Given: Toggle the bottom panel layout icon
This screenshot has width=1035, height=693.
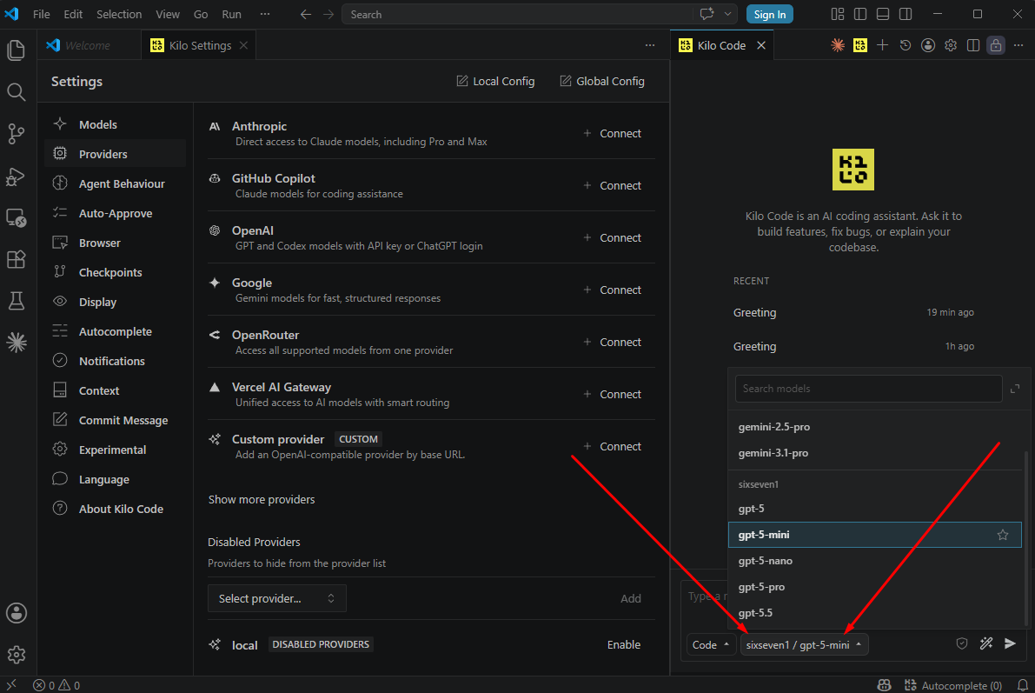Looking at the screenshot, I should tap(883, 14).
